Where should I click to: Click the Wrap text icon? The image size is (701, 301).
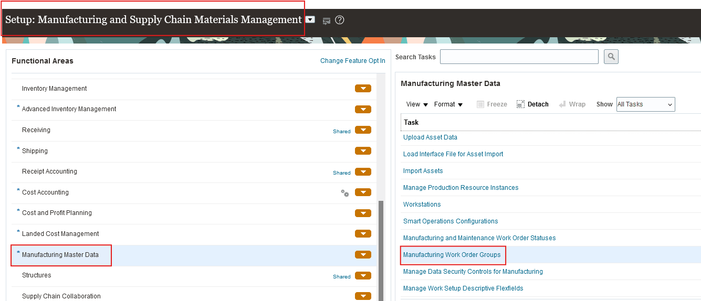(562, 104)
